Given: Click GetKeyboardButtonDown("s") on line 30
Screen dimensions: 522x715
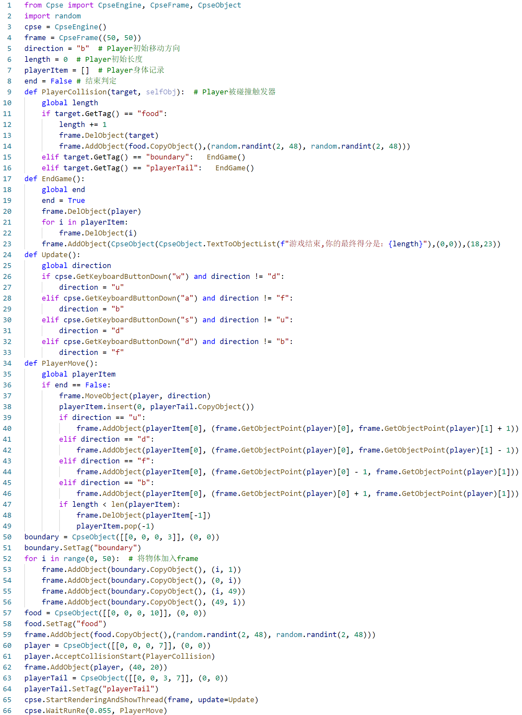Looking at the screenshot, I should coord(141,320).
